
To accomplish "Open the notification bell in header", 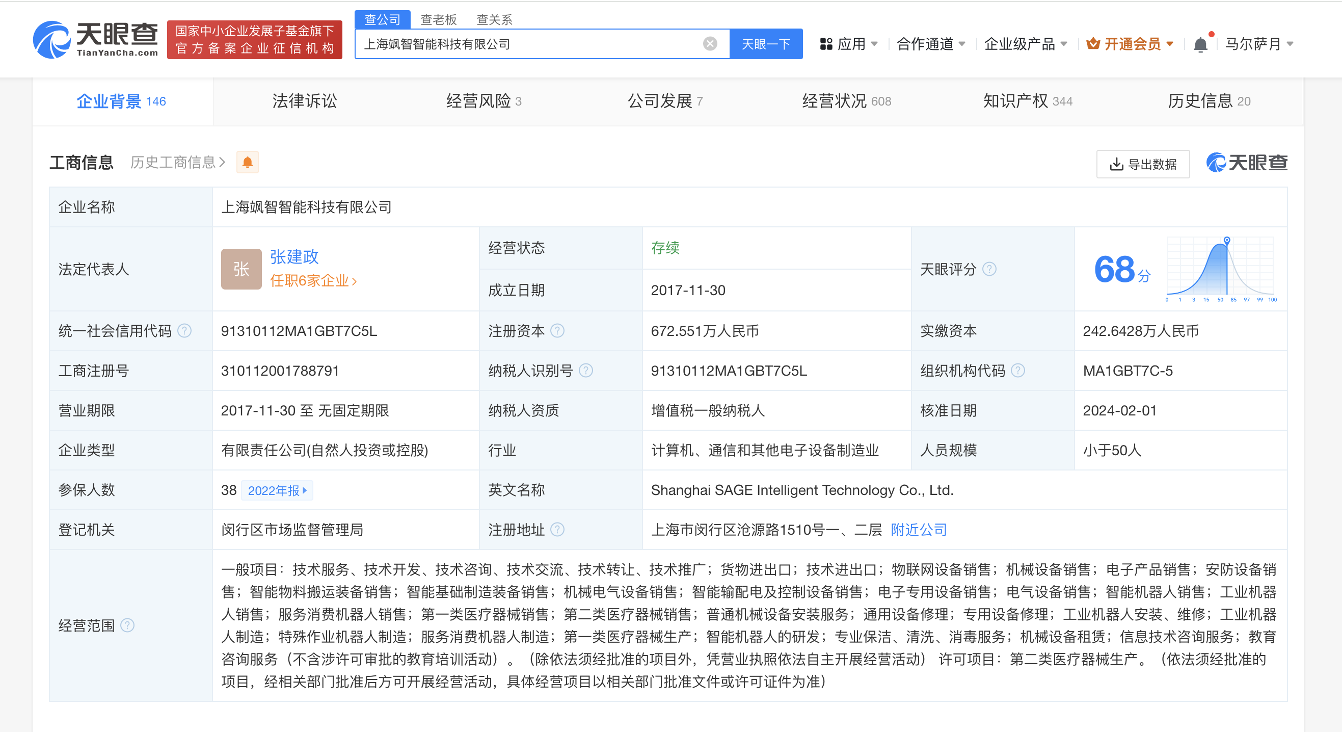I will [x=1200, y=44].
